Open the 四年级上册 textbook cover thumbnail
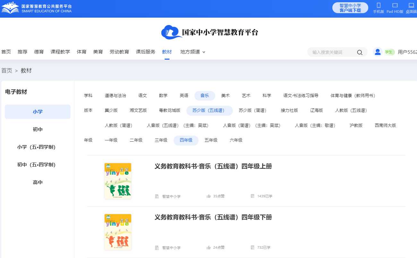Screen dimensions: 417x258 click(x=118, y=181)
